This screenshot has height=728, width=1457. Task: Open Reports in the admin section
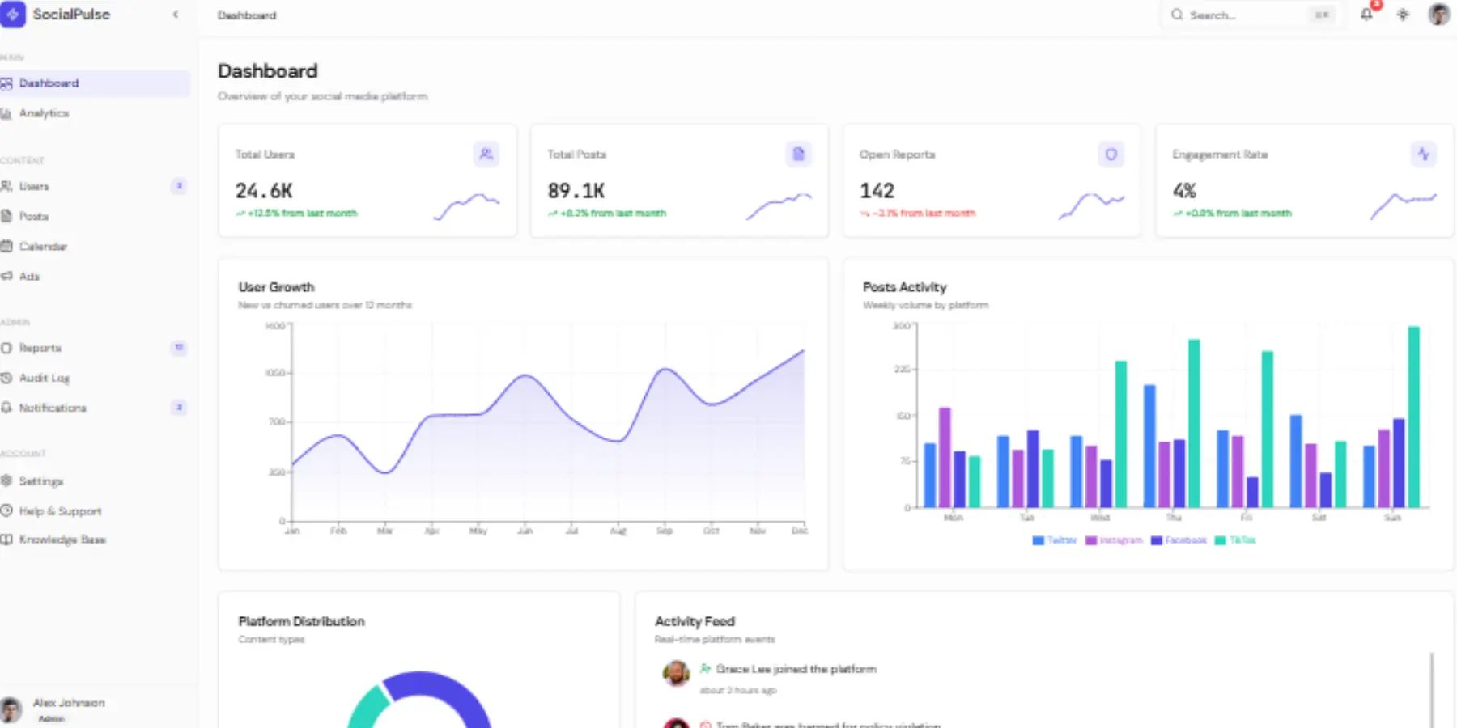[94, 348]
